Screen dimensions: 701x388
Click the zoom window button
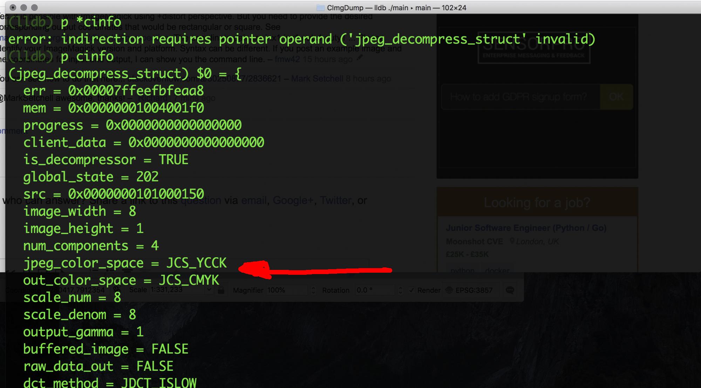point(34,7)
